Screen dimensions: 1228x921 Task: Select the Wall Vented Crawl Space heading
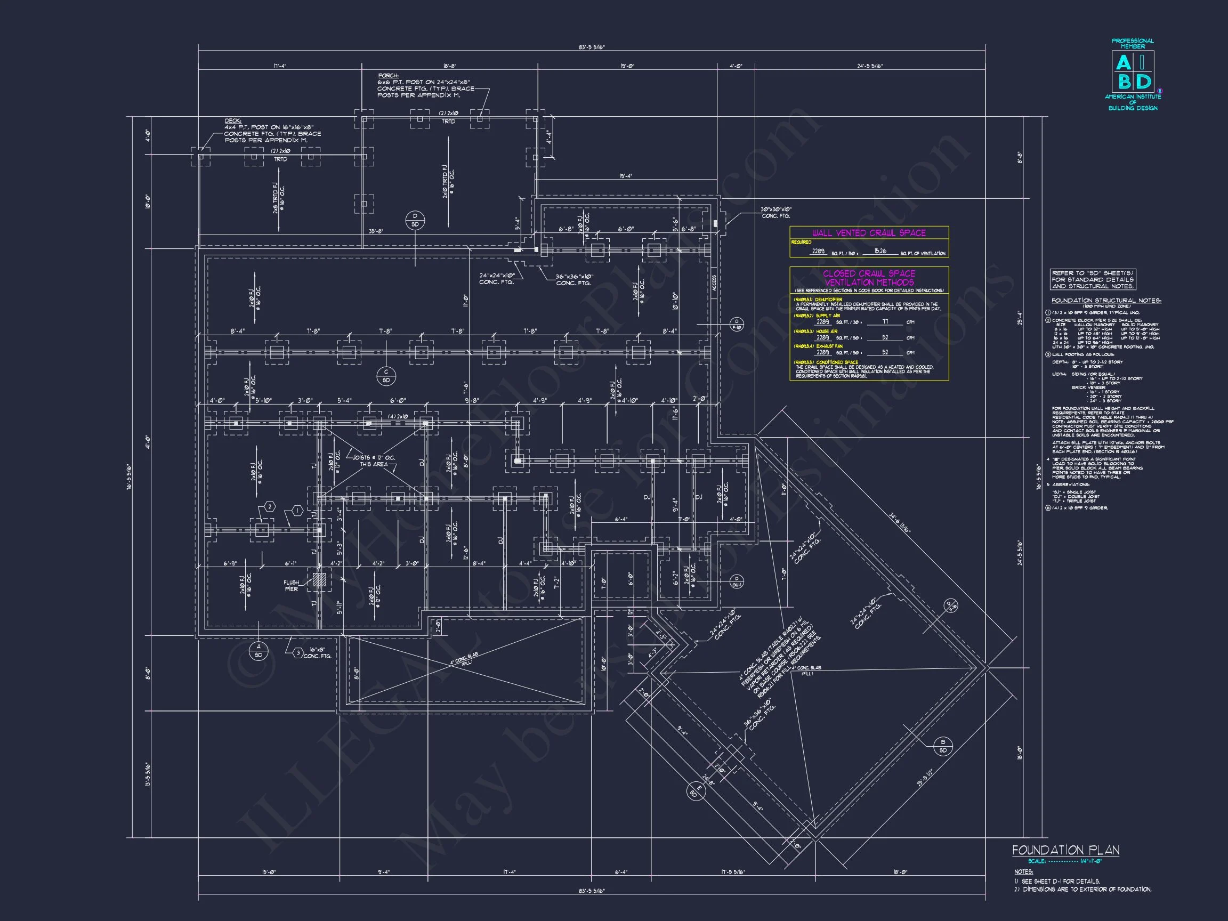coord(869,232)
